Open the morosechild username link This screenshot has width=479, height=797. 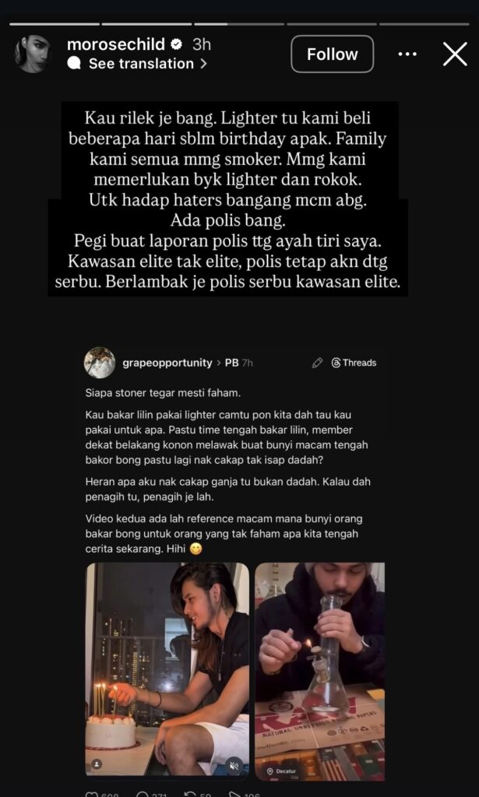click(116, 44)
